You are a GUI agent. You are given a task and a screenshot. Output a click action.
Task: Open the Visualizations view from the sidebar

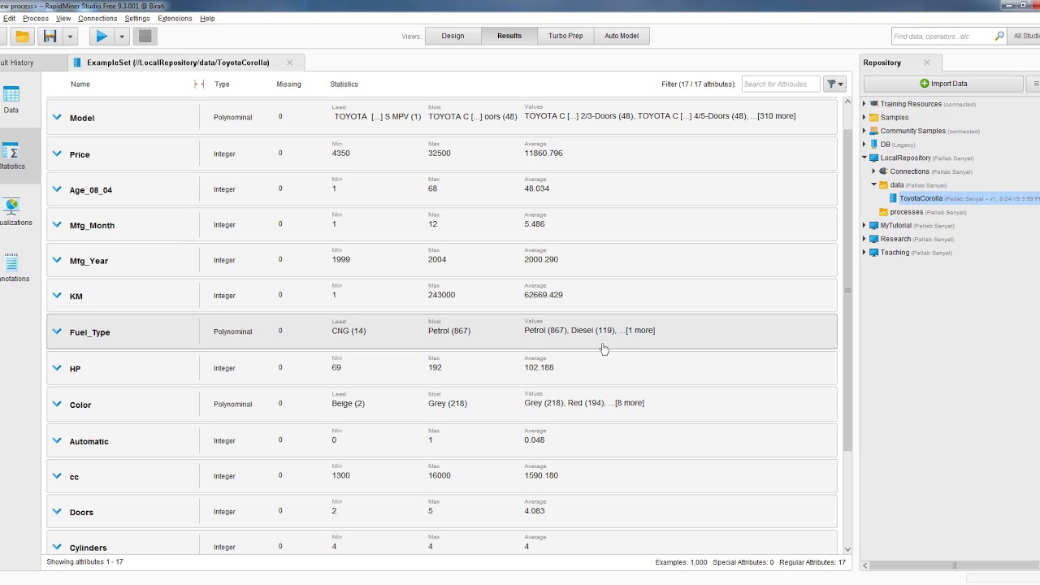(x=11, y=212)
